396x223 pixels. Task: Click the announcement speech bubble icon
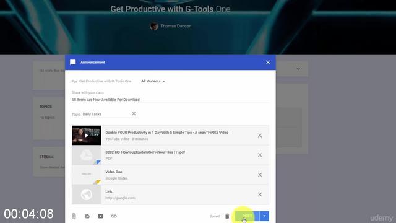[x=73, y=63]
